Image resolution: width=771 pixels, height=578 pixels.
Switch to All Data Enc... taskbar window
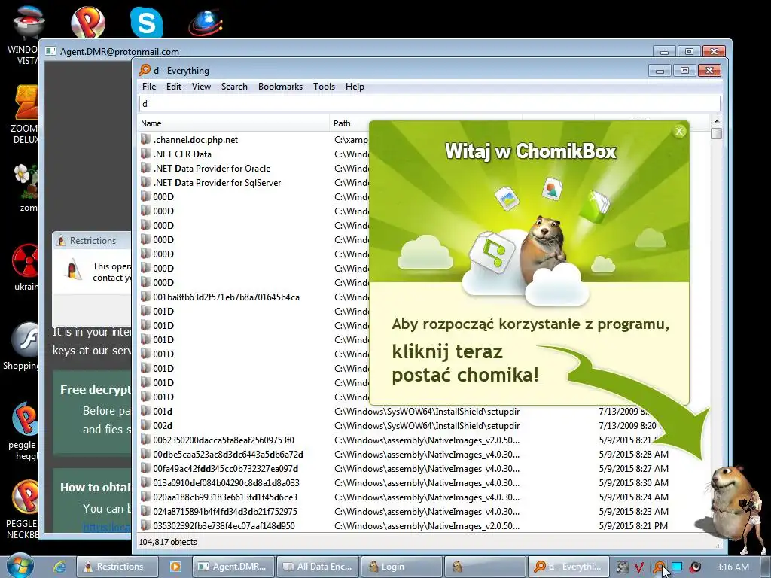tap(318, 567)
